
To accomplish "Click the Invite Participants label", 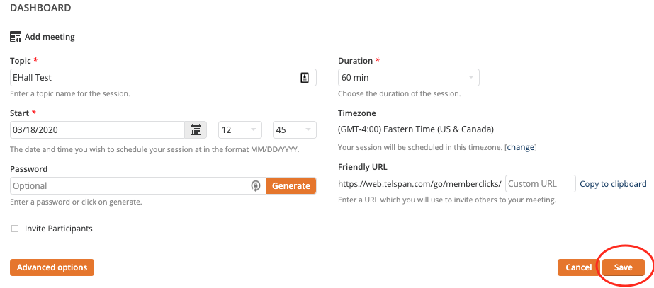I will (x=58, y=229).
